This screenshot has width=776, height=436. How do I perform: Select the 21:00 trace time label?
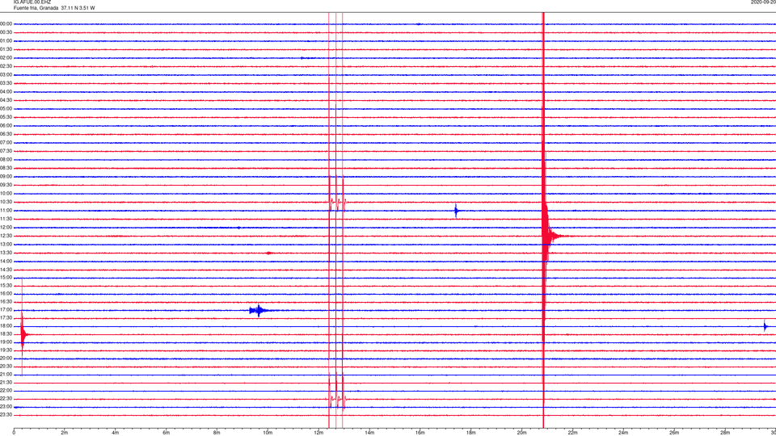(x=6, y=374)
